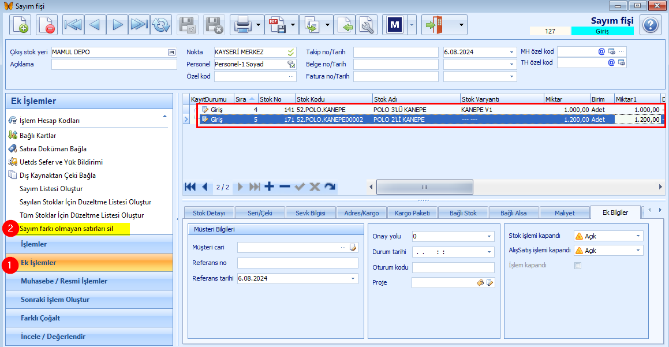Click the new record icon with green plus
669x347 pixels.
pyautogui.click(x=20, y=25)
